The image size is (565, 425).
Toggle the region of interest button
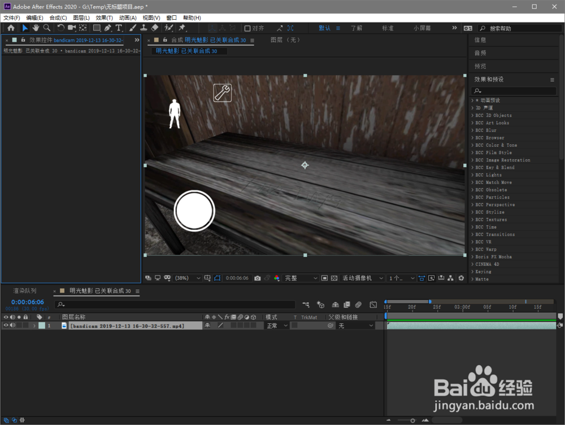324,278
